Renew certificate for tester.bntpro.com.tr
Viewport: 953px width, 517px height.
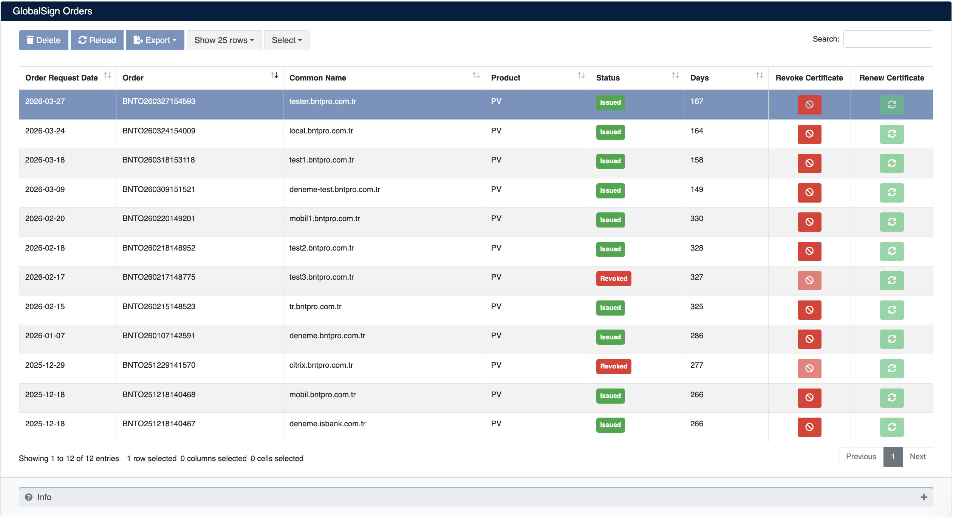coord(892,105)
